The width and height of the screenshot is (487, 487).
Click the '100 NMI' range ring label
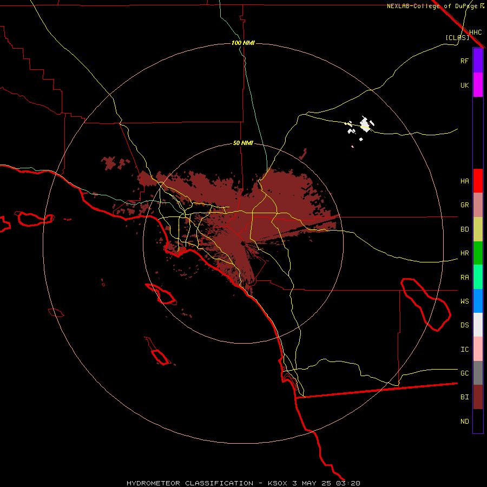point(243,43)
